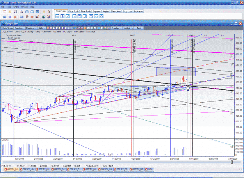This screenshot has width=244, height=178.
Task: Click the orange X icon in chart toolbar
Action: pos(85,28)
